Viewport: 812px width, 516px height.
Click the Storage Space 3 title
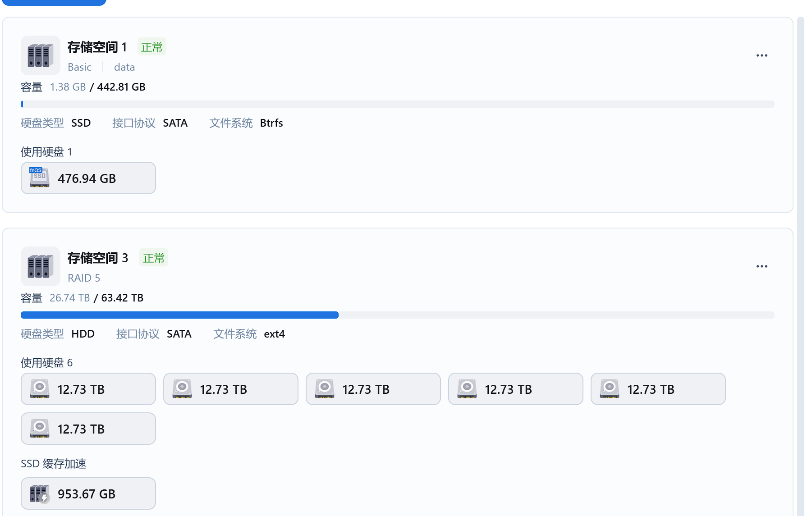(x=98, y=258)
